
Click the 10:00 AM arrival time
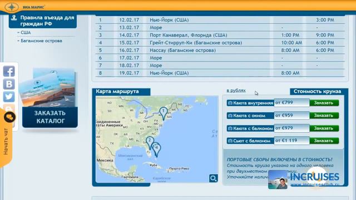click(x=291, y=43)
